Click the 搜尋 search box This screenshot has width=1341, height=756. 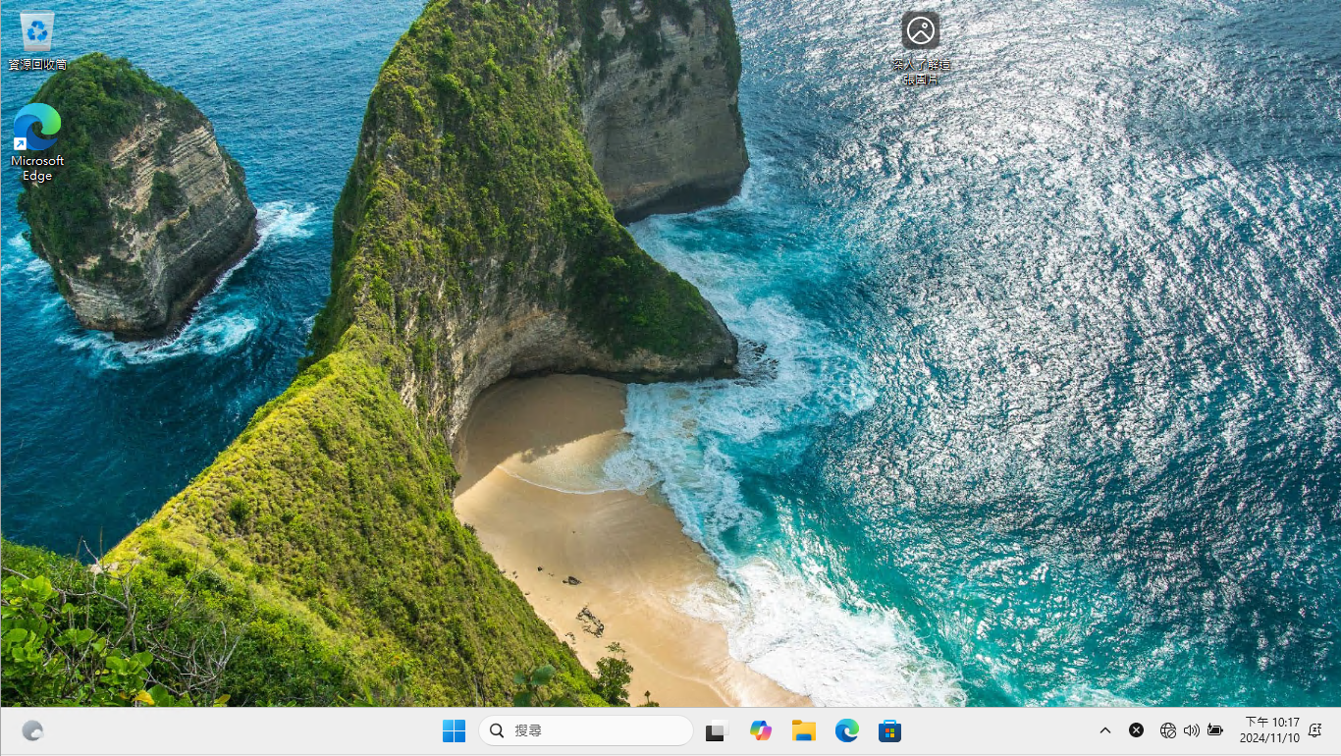(586, 730)
